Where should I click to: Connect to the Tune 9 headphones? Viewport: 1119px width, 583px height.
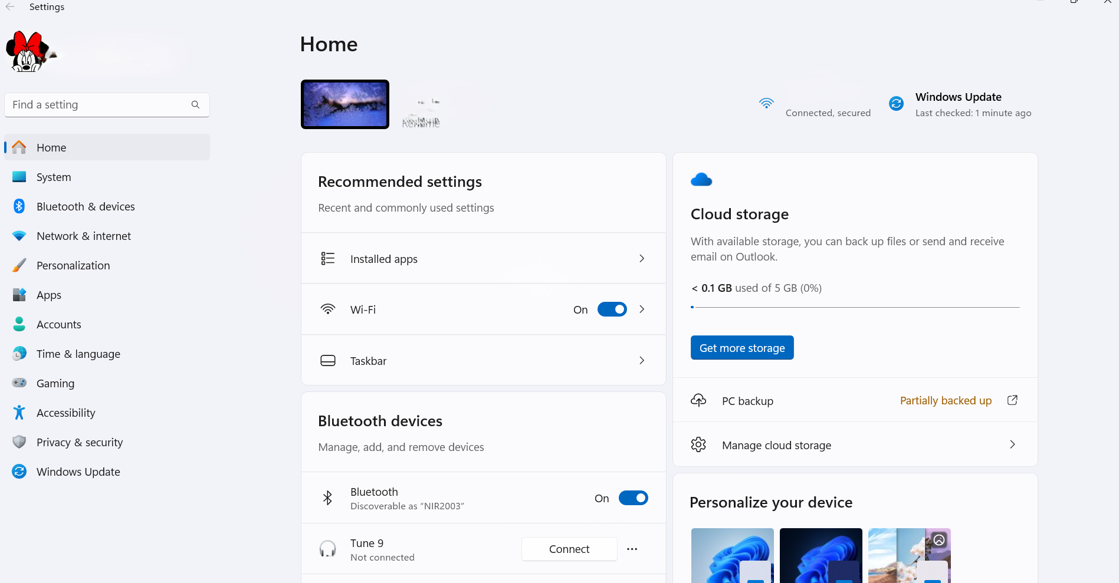click(569, 549)
